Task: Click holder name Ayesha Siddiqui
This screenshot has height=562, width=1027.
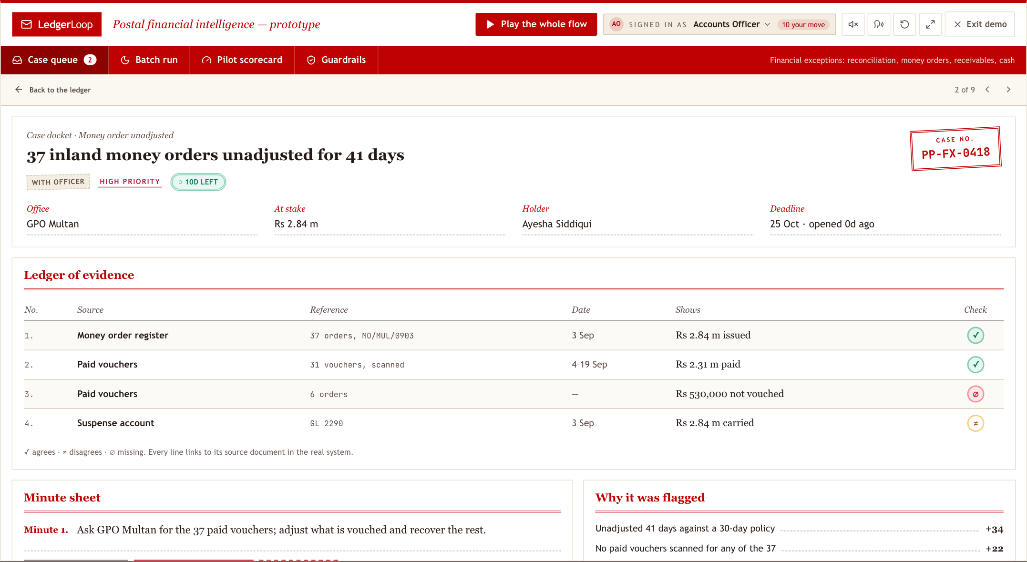Action: point(556,224)
